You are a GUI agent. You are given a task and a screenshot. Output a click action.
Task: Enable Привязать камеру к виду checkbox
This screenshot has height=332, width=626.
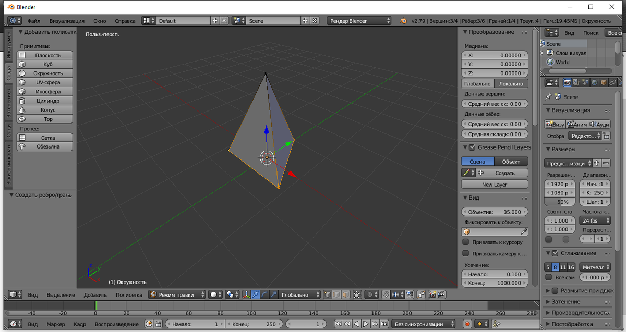(465, 253)
